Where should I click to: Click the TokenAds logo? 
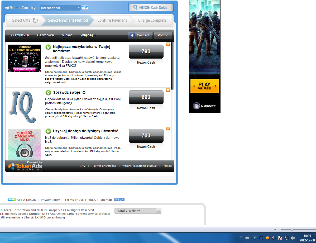click(25, 166)
